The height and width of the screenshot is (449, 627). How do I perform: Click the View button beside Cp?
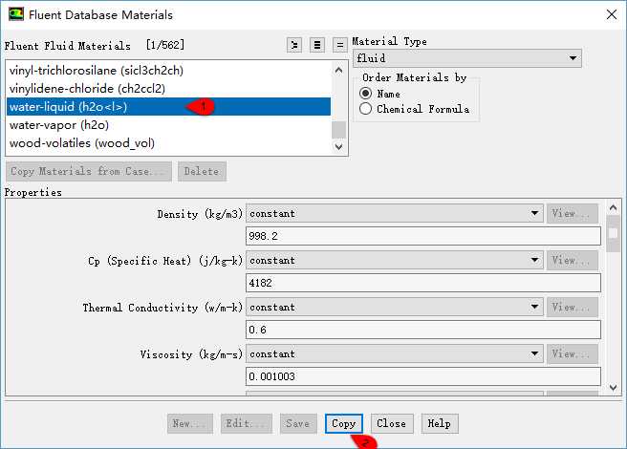point(573,260)
